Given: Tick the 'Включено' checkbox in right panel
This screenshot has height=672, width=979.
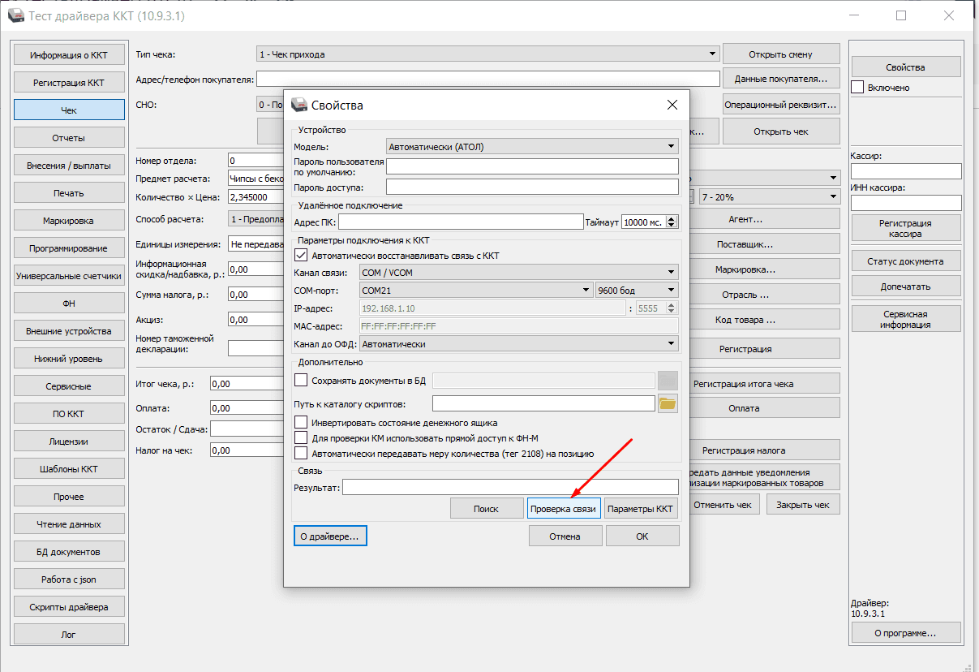Looking at the screenshot, I should [x=857, y=87].
